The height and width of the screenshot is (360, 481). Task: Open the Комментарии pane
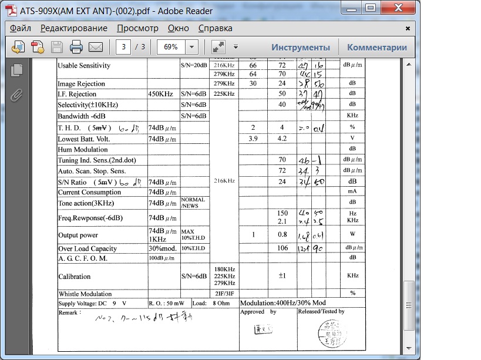[x=377, y=47]
